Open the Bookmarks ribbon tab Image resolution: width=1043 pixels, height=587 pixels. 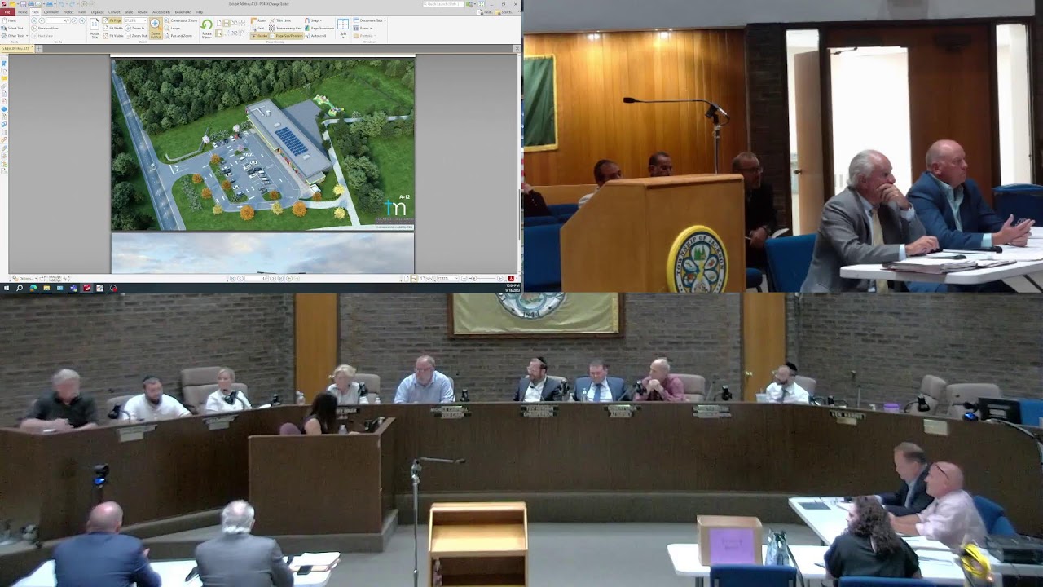(183, 12)
